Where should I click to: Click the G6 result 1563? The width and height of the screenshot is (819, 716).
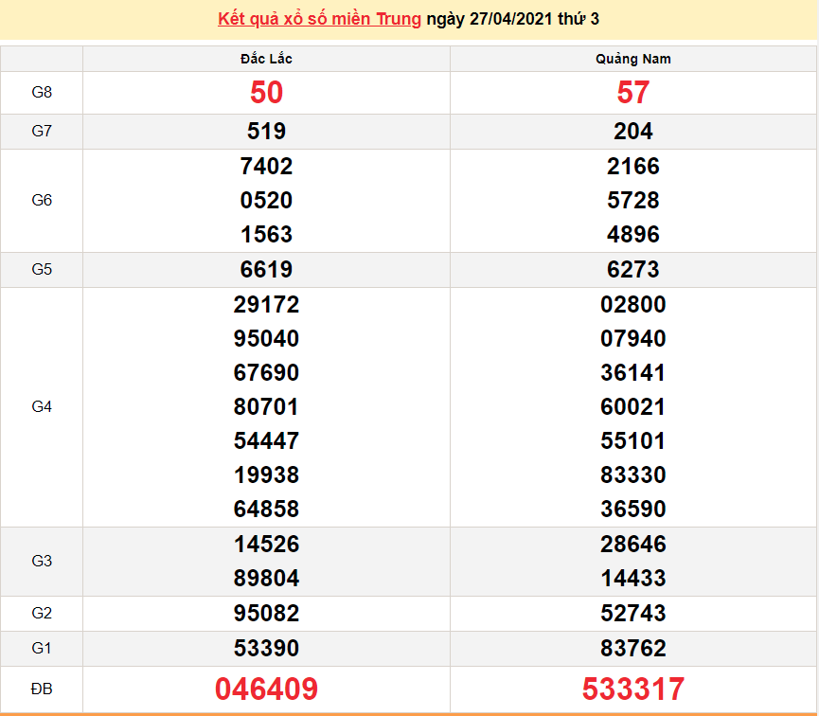(266, 234)
